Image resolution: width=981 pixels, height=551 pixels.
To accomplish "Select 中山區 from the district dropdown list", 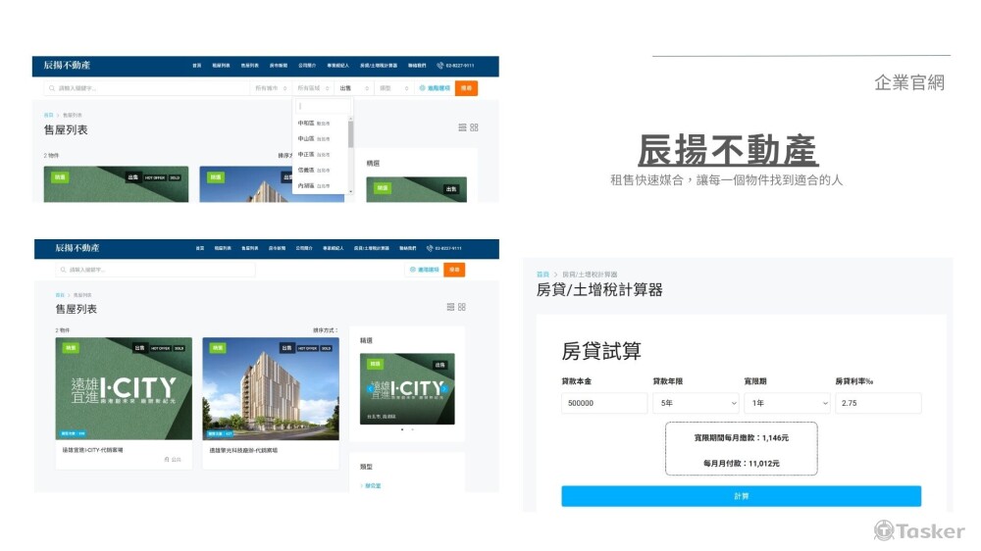I will [x=306, y=139].
